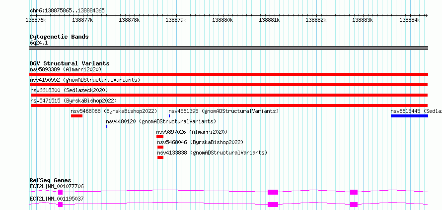Image resolution: width=442 pixels, height=210 pixels.
Task: Click the 138878k ruler tick label
Action: pos(129,20)
